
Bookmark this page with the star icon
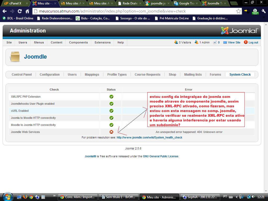pos(238,11)
